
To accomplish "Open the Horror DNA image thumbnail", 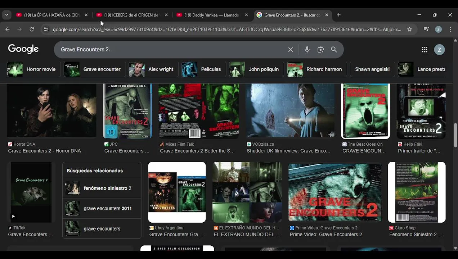I will [51, 111].
